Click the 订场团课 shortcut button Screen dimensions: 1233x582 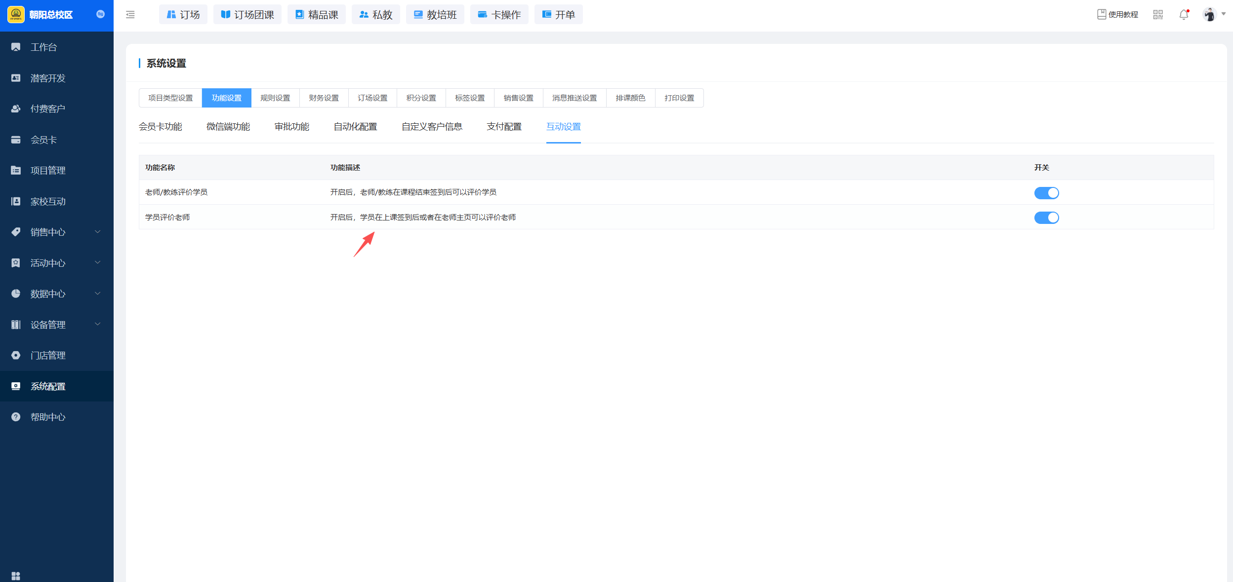click(247, 15)
